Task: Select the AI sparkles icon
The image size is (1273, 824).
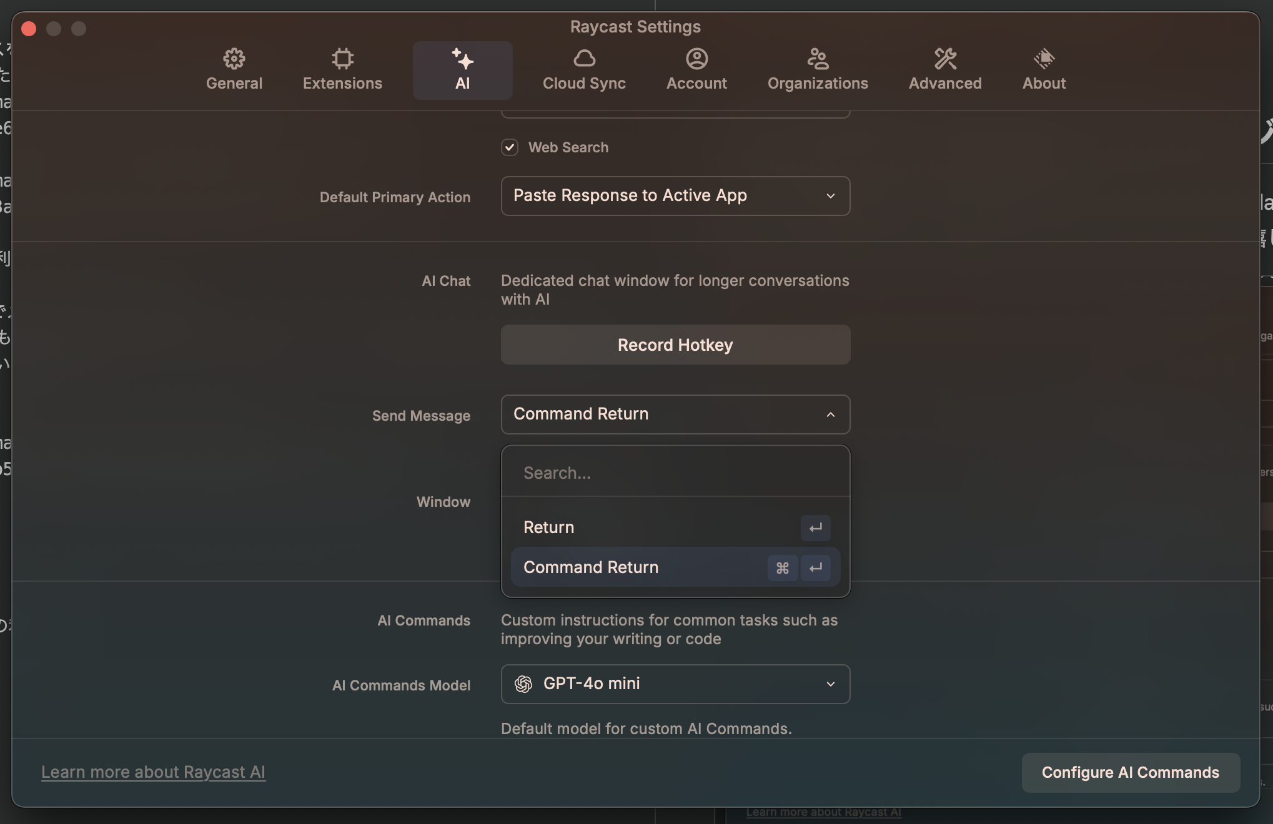Action: (x=462, y=59)
